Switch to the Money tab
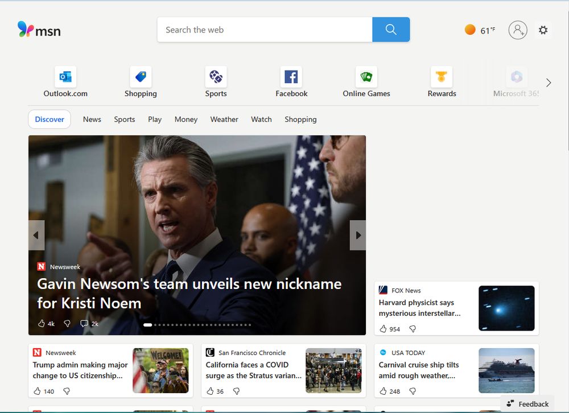Screen dimensions: 569x413 186,119
